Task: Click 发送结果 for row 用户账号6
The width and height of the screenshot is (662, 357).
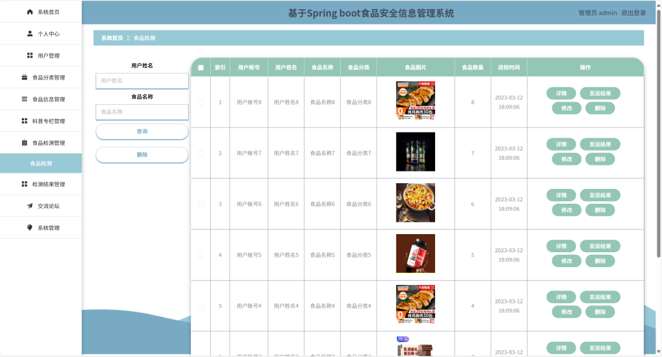Action: tap(600, 195)
